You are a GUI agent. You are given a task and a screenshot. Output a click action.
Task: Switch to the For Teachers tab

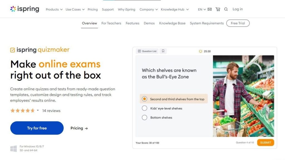tap(111, 23)
